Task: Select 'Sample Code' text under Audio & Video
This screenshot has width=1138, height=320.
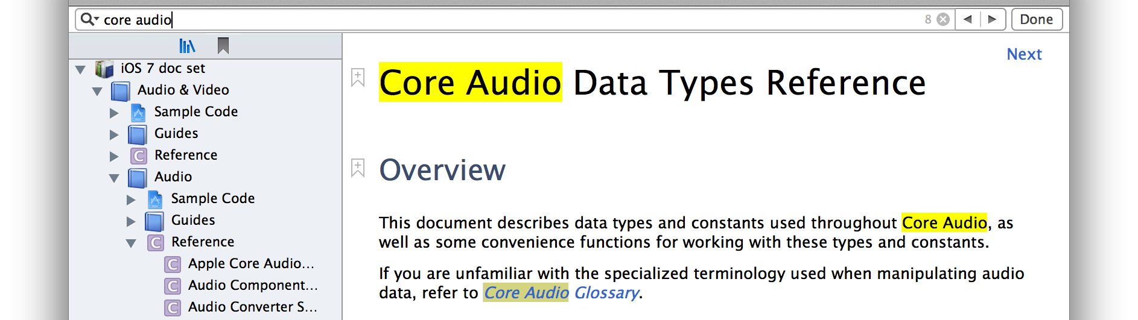Action: point(196,111)
